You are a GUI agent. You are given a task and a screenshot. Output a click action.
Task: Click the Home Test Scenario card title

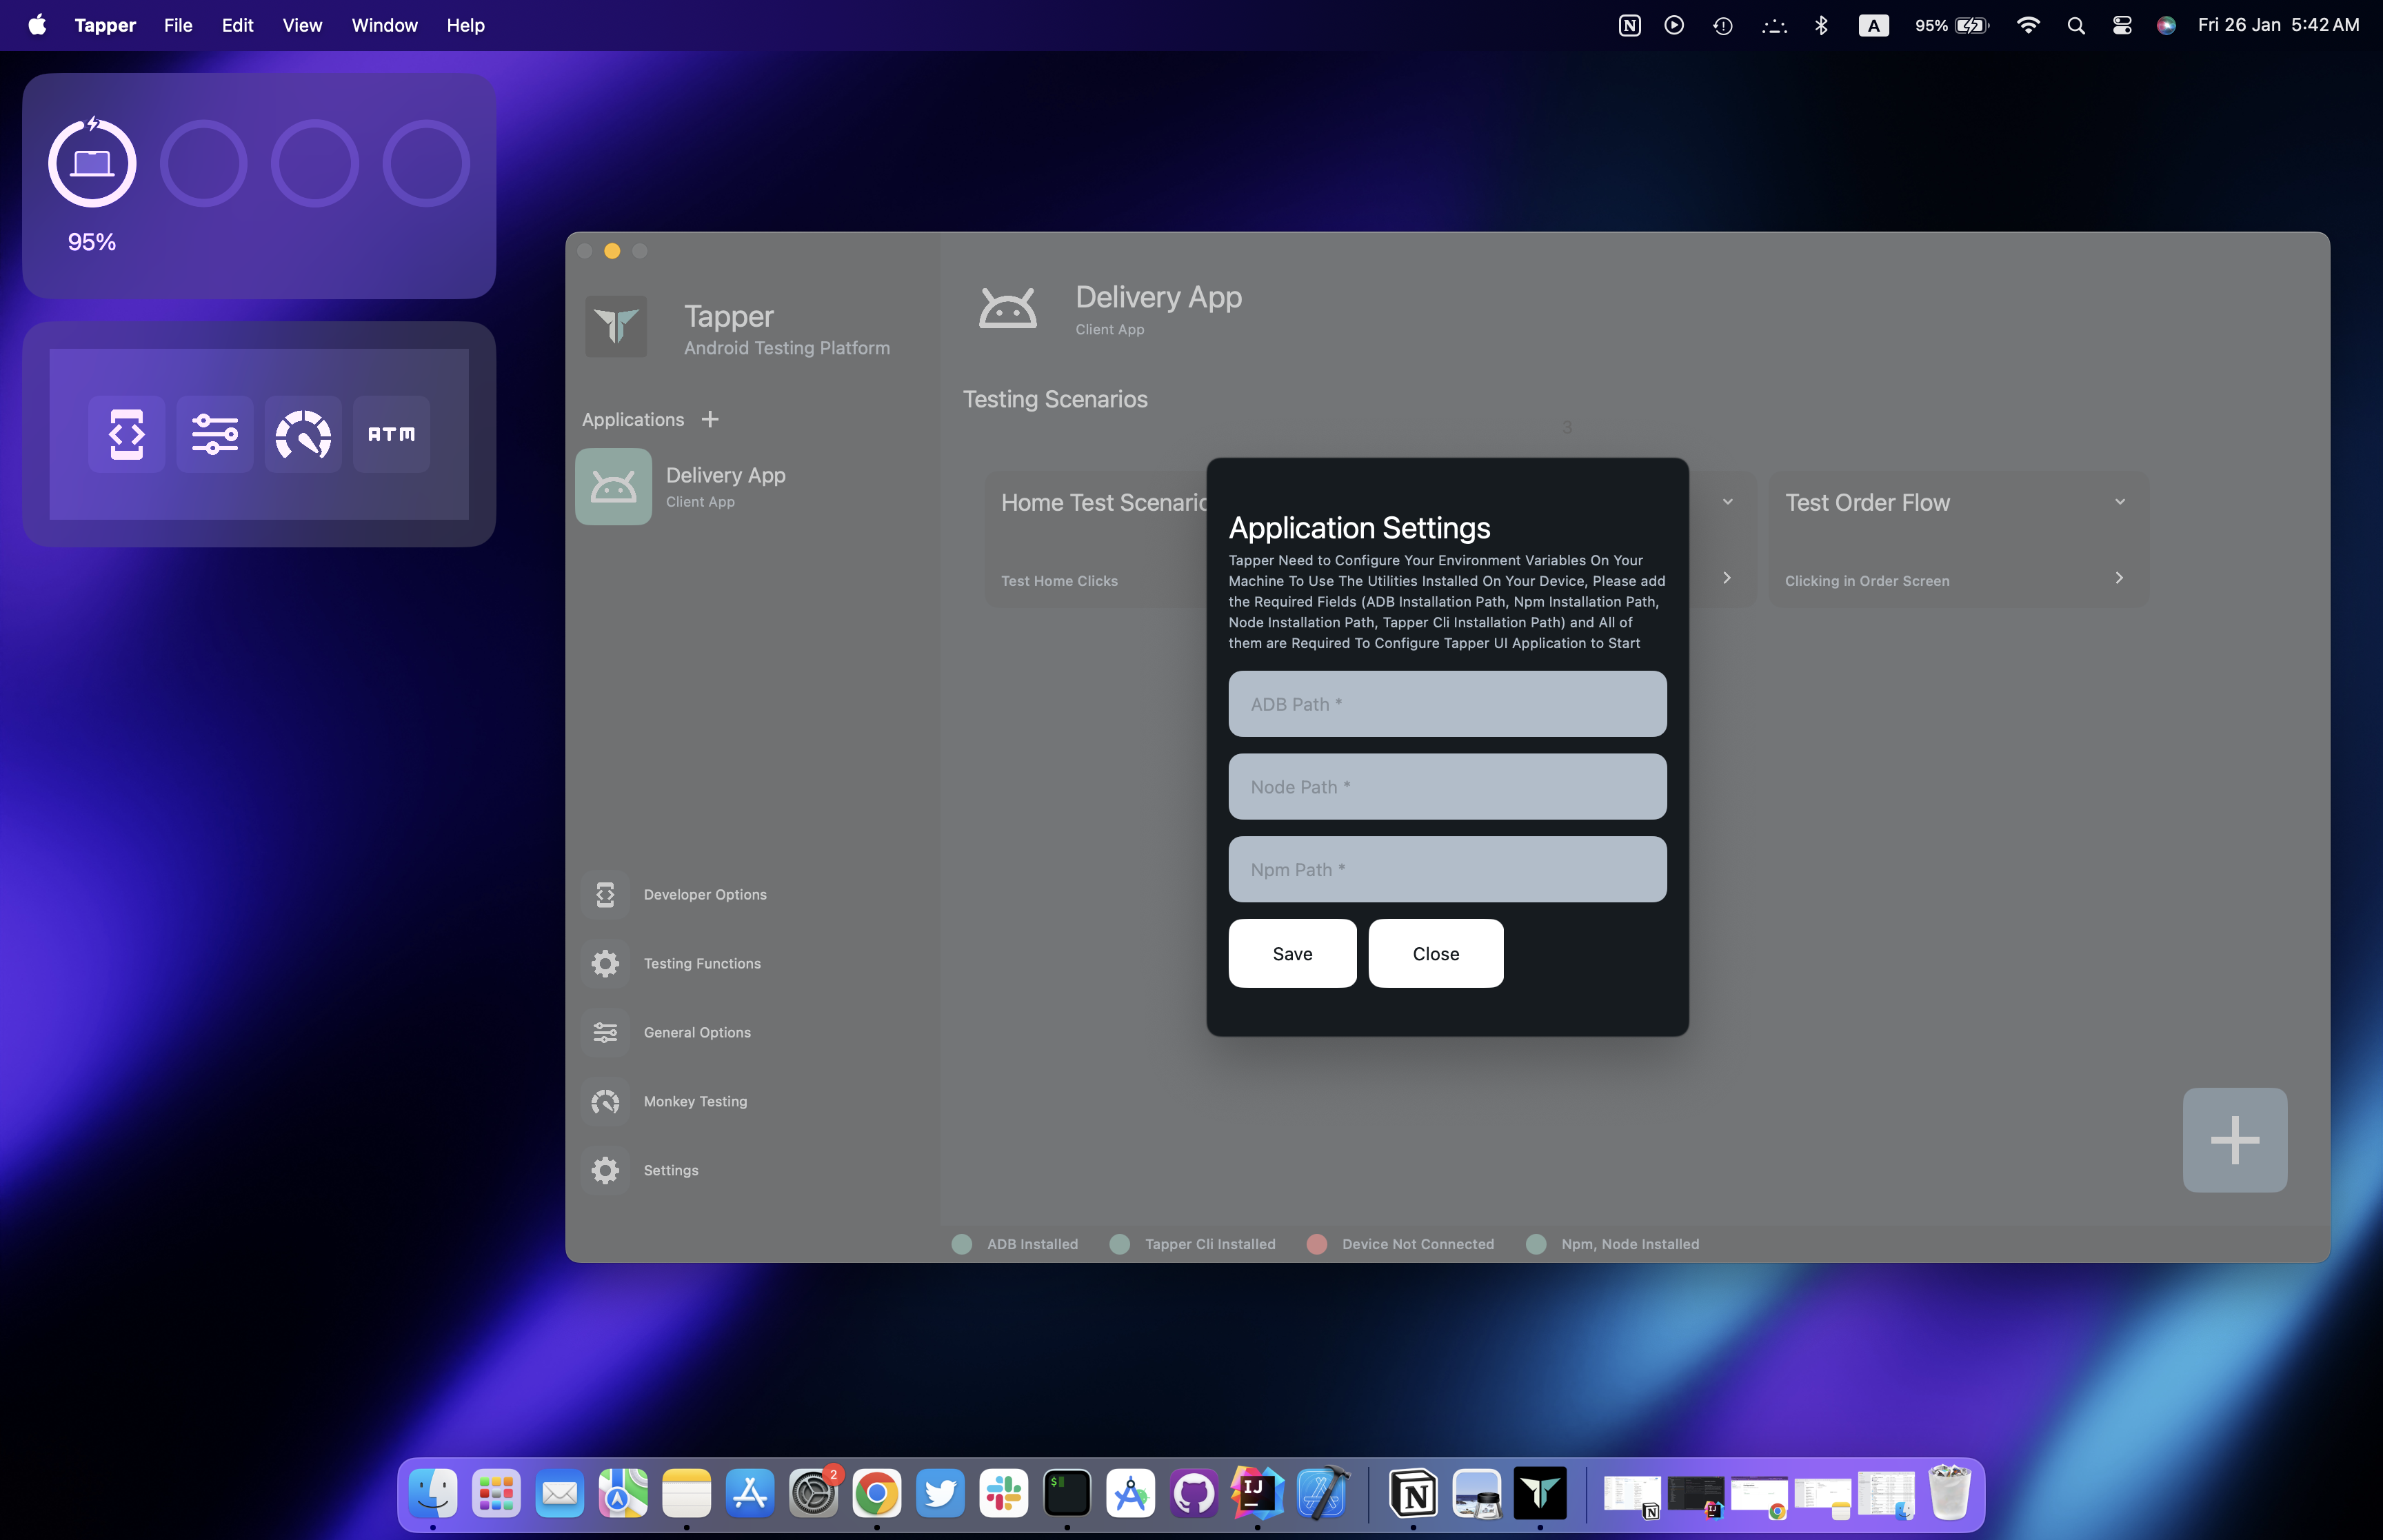(x=1104, y=502)
